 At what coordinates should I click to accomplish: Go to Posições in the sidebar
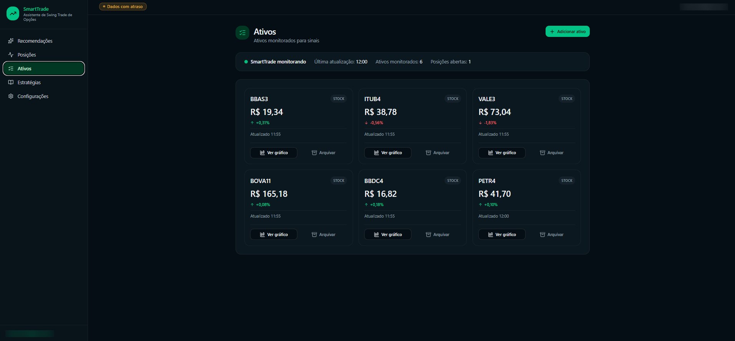tap(44, 55)
